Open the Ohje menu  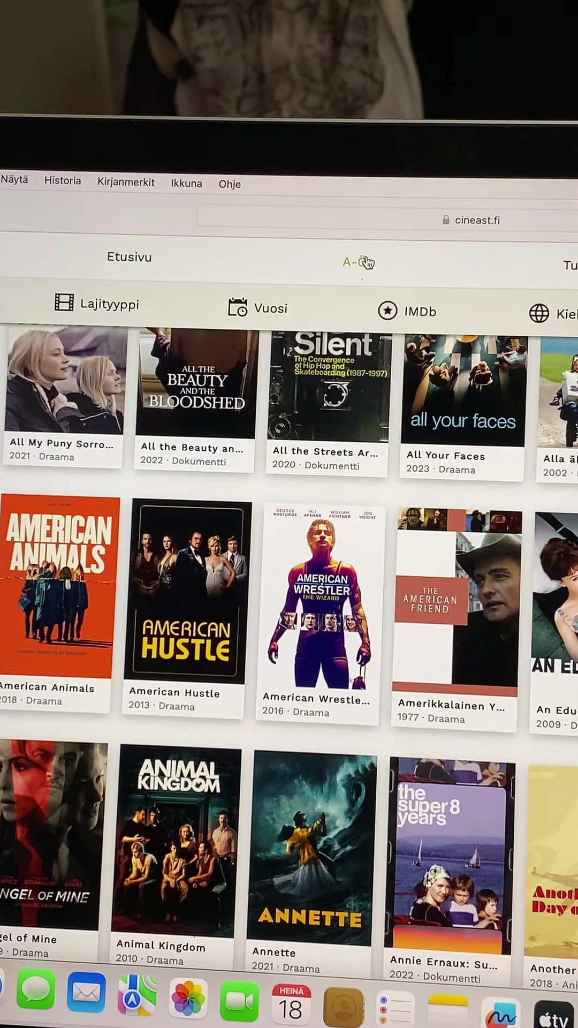[x=230, y=184]
